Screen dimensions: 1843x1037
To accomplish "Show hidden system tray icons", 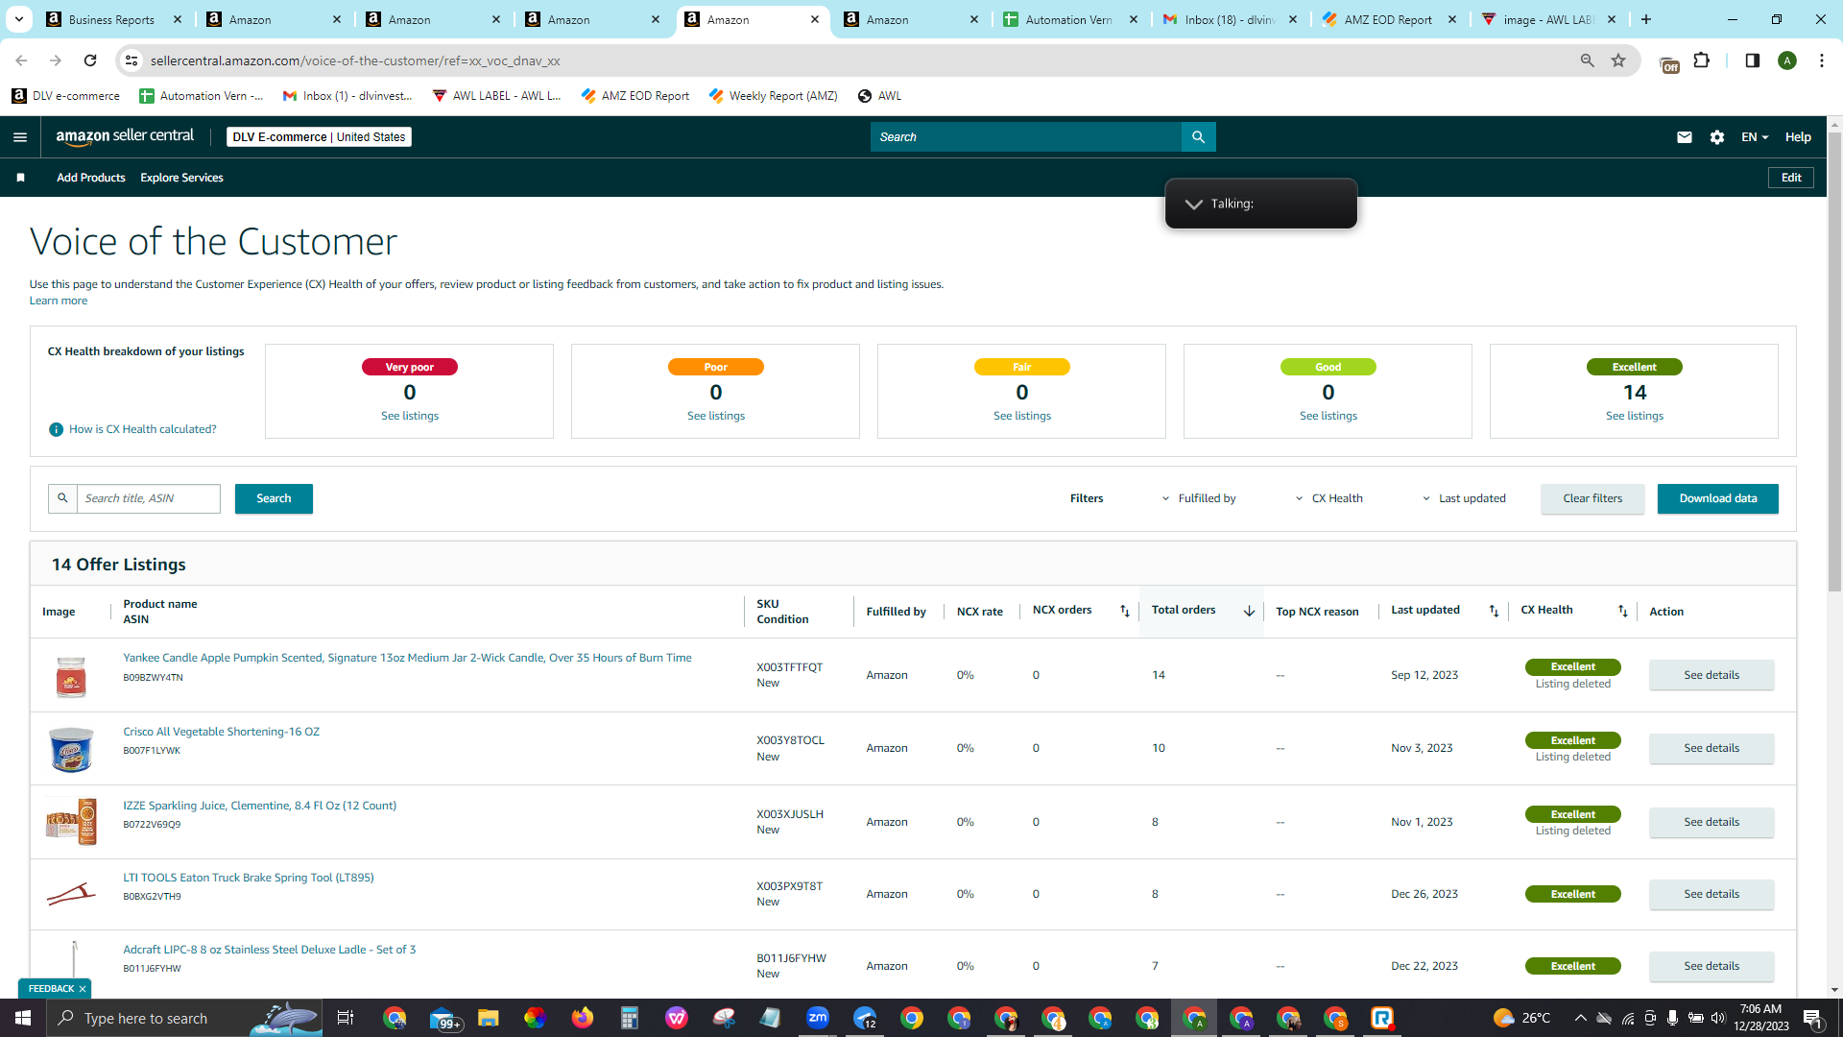I will (1580, 1018).
